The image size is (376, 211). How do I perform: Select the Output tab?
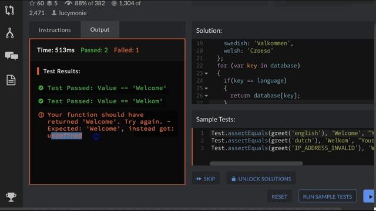click(x=100, y=29)
